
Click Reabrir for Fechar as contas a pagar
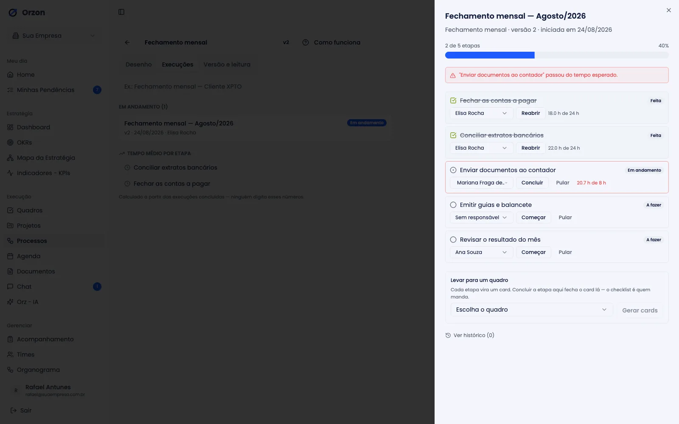click(x=530, y=113)
